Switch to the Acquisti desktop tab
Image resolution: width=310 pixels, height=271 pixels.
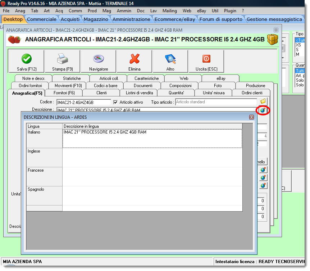(x=70, y=19)
